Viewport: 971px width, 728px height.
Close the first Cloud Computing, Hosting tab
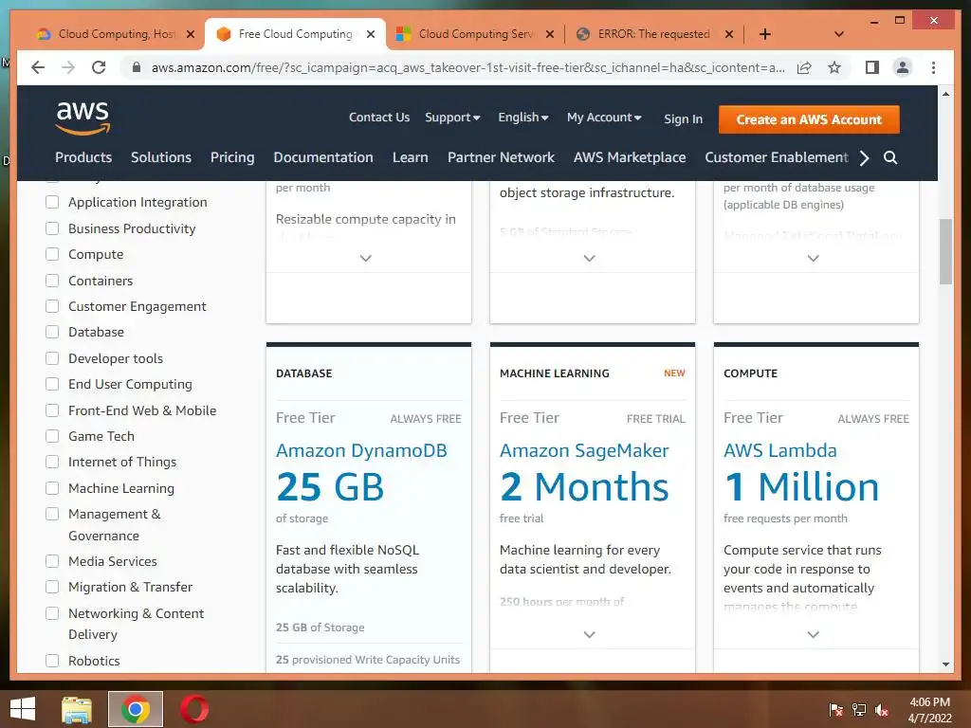tap(190, 34)
